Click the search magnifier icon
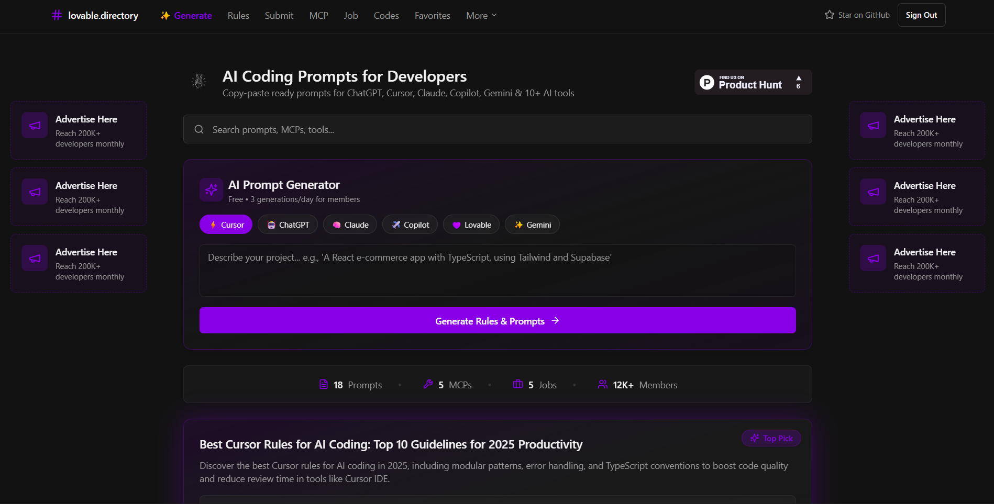The height and width of the screenshot is (504, 994). (x=199, y=129)
